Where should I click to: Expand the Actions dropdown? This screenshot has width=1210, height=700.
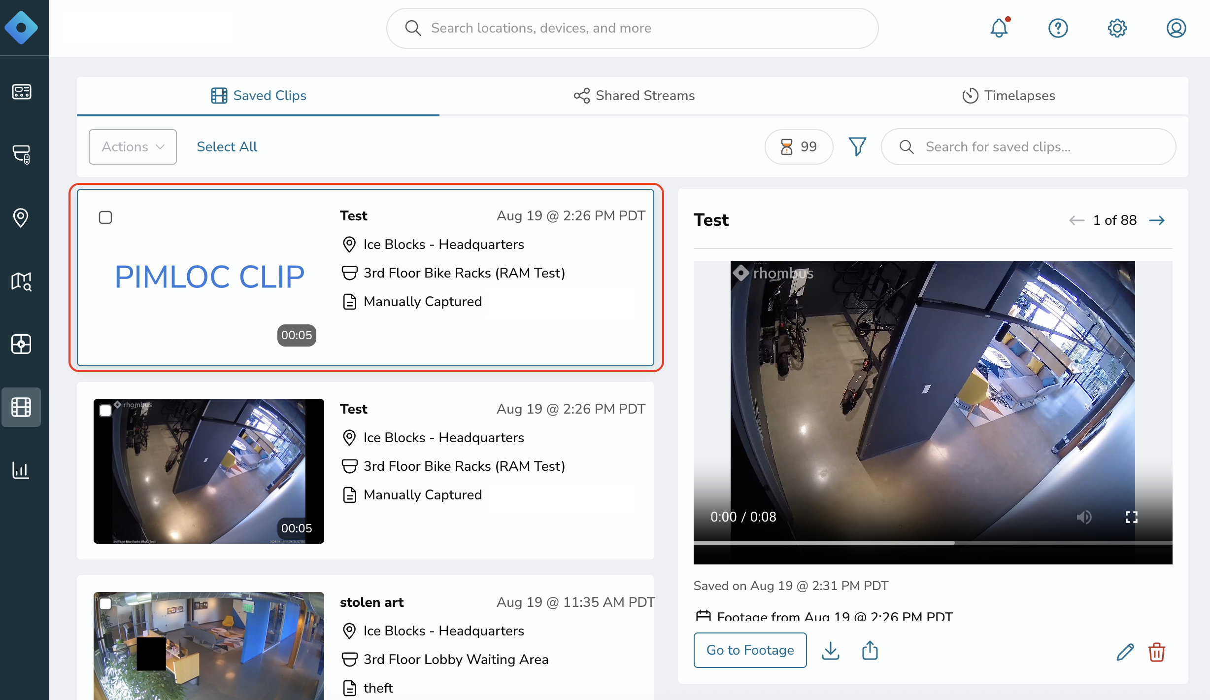133,147
